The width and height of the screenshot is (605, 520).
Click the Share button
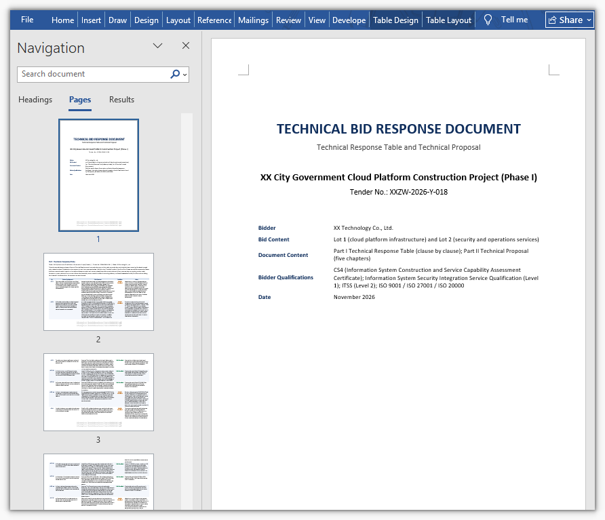566,20
